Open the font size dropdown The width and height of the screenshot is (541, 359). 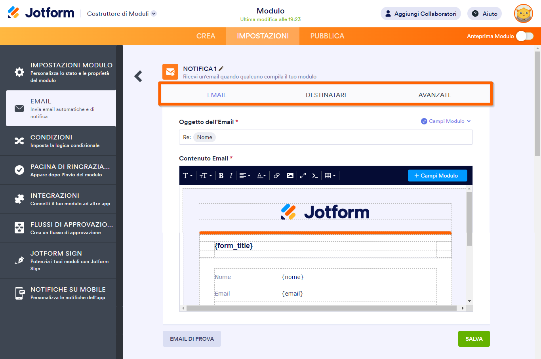pyautogui.click(x=206, y=176)
